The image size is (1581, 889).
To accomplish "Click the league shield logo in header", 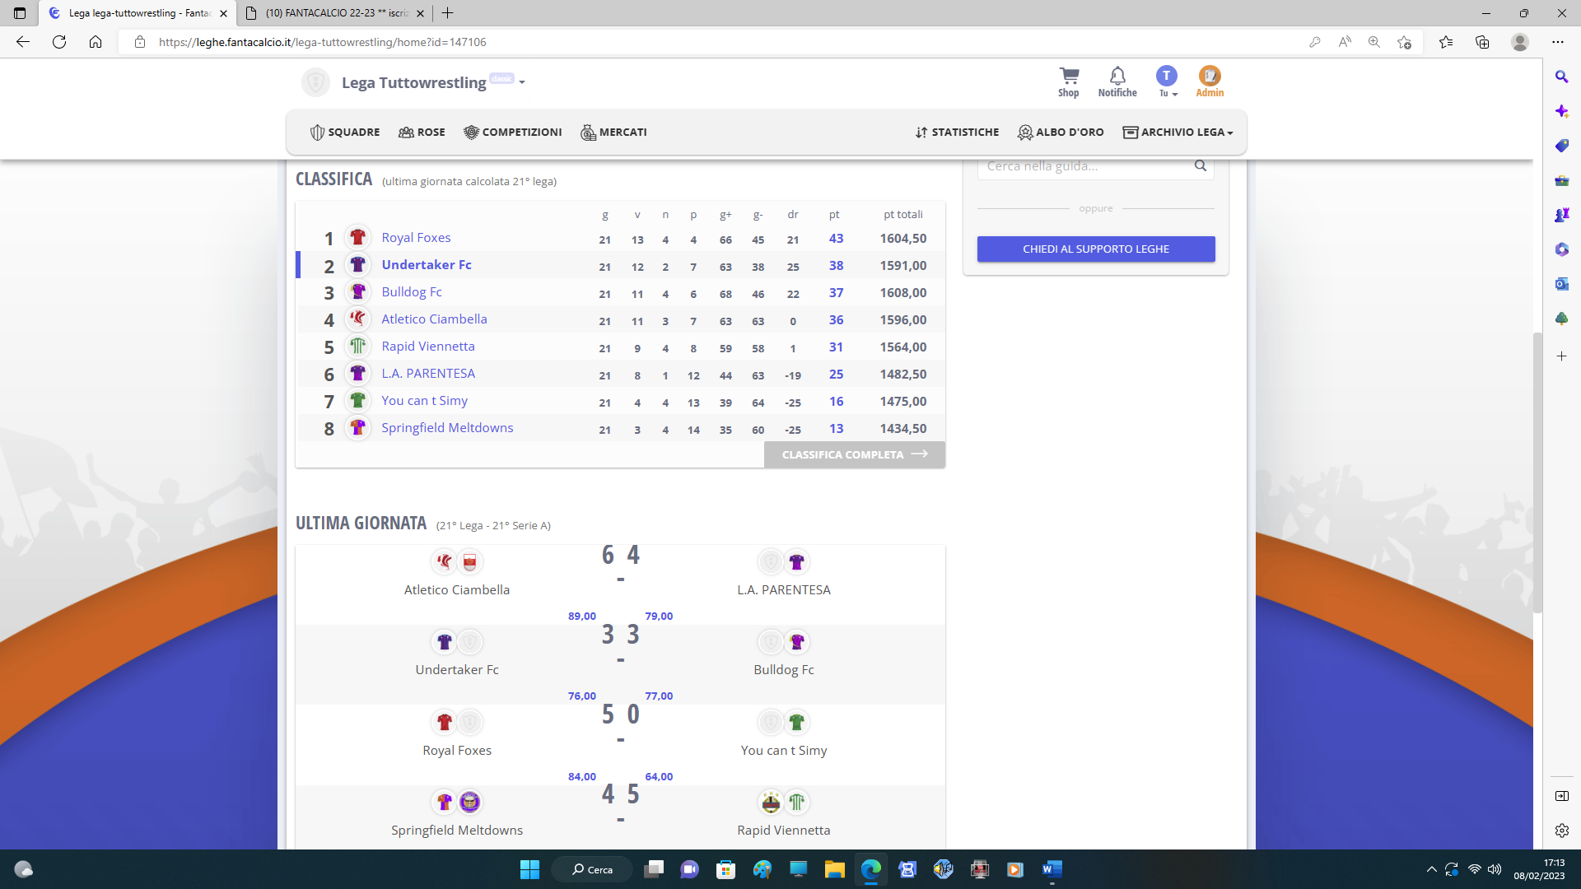I will [315, 82].
